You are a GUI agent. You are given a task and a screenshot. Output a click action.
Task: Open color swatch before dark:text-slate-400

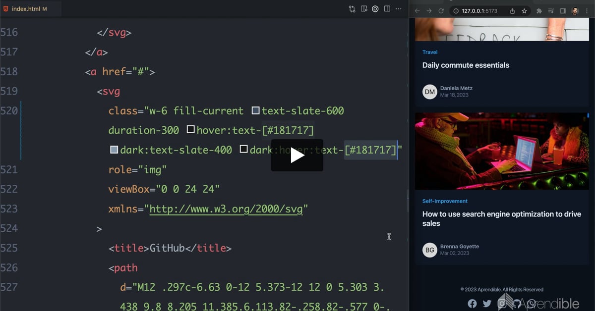(114, 150)
